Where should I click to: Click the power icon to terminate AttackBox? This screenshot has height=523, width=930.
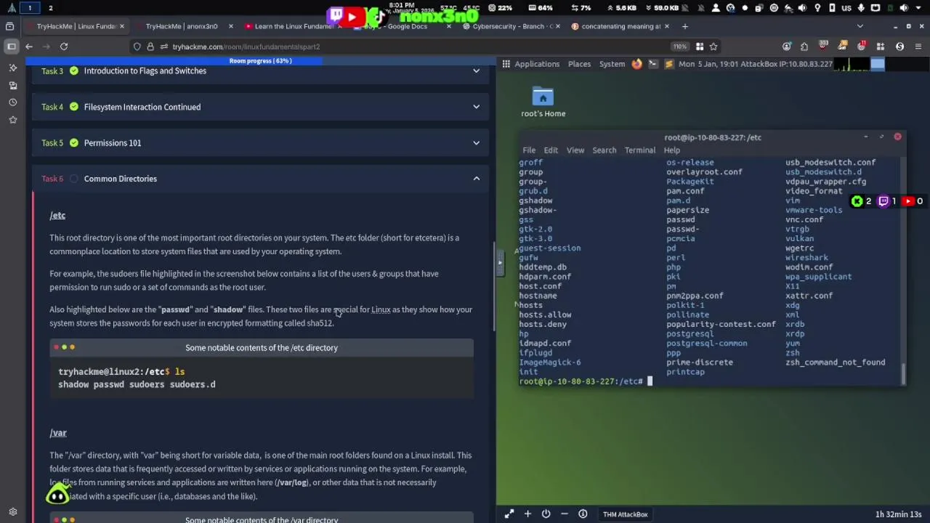pyautogui.click(x=546, y=514)
